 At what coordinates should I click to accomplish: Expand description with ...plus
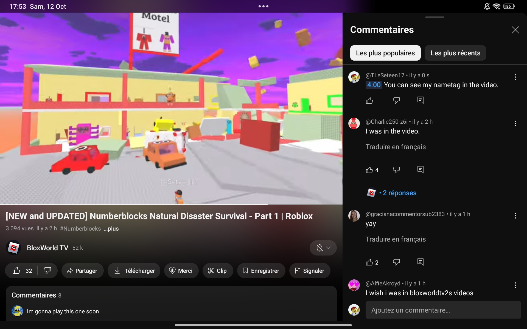[111, 229]
